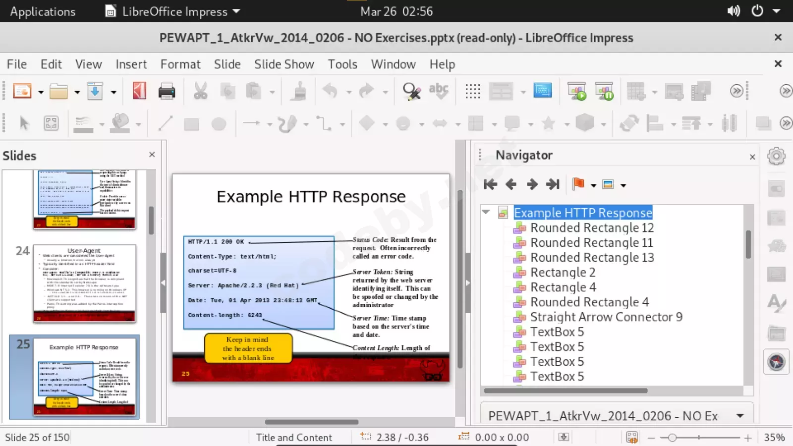Insert an image using the toolbar icon
The width and height of the screenshot is (793, 446).
coord(674,91)
